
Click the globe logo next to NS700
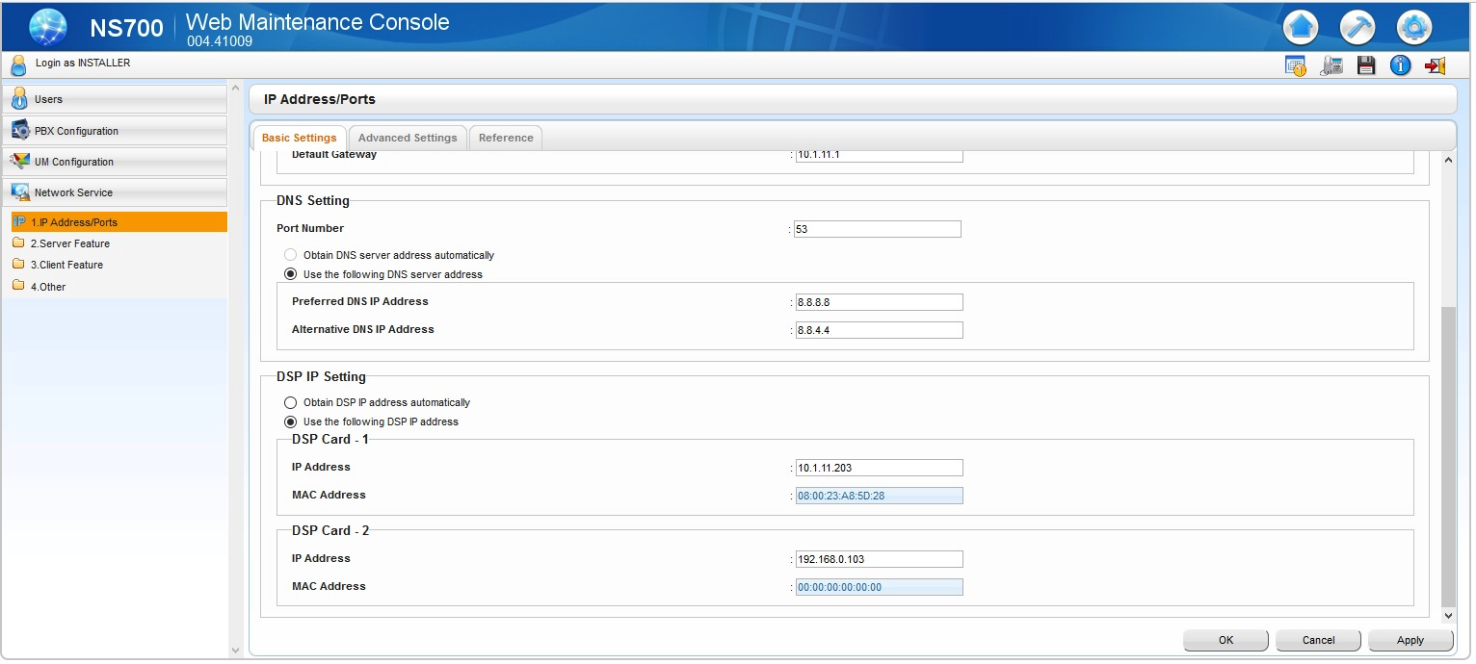pos(48,27)
